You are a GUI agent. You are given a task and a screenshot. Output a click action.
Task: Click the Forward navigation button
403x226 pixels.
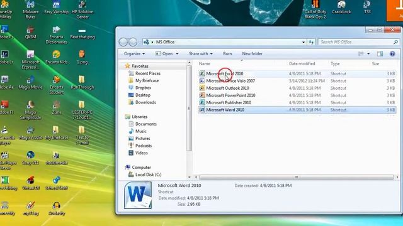(x=133, y=42)
